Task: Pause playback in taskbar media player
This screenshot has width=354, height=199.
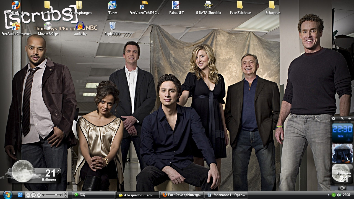Action: coord(33,195)
